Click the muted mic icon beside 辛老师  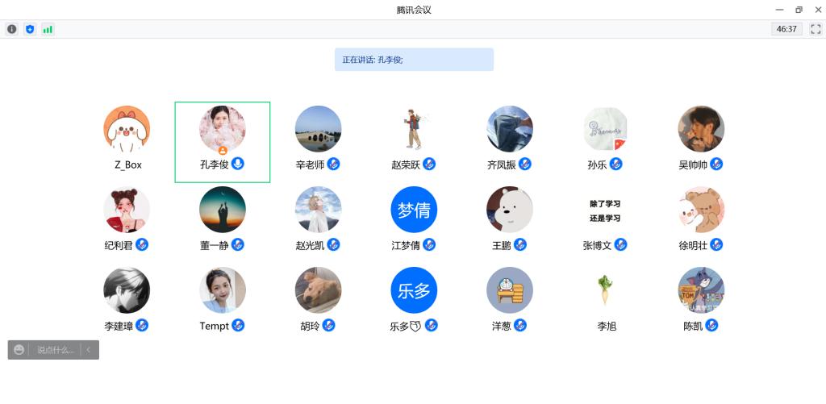pyautogui.click(x=333, y=164)
